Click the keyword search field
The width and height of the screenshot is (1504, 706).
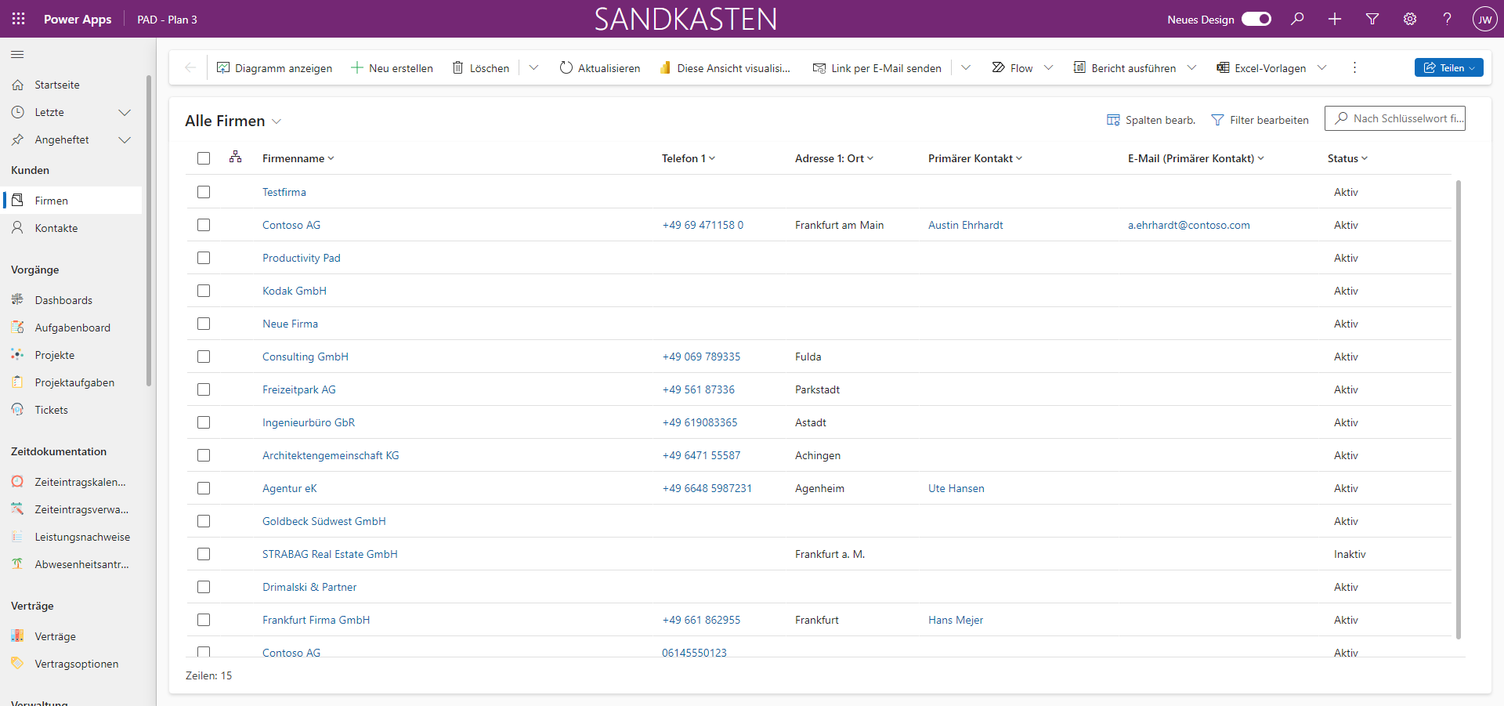coord(1394,118)
